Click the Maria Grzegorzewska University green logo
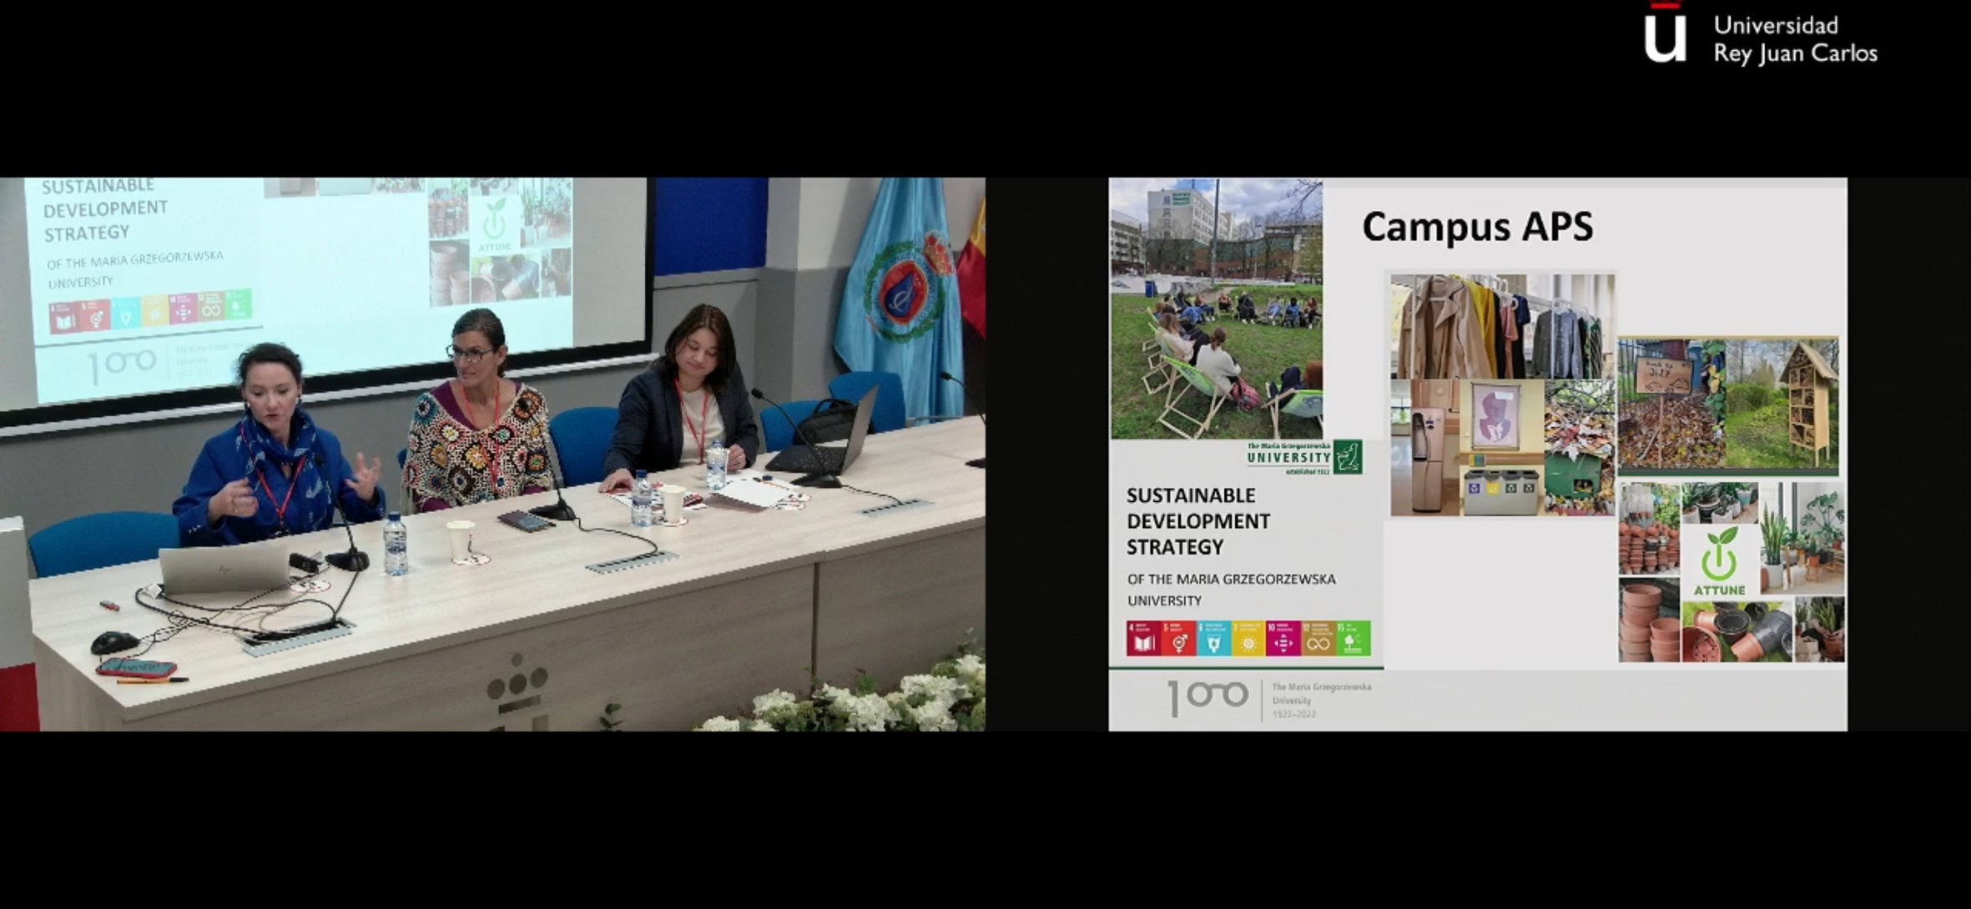This screenshot has height=909, width=1971. coord(1305,457)
